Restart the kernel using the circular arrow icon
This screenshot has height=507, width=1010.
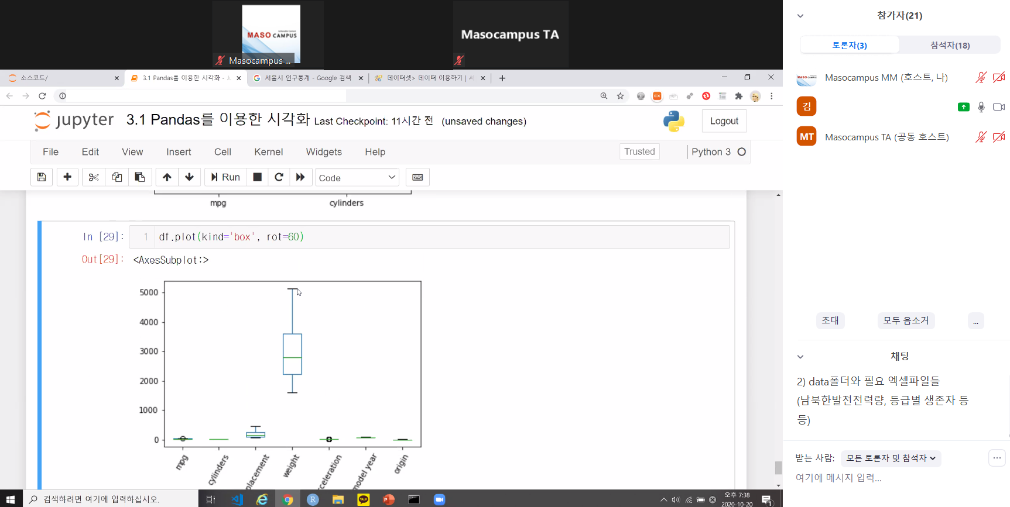click(279, 177)
